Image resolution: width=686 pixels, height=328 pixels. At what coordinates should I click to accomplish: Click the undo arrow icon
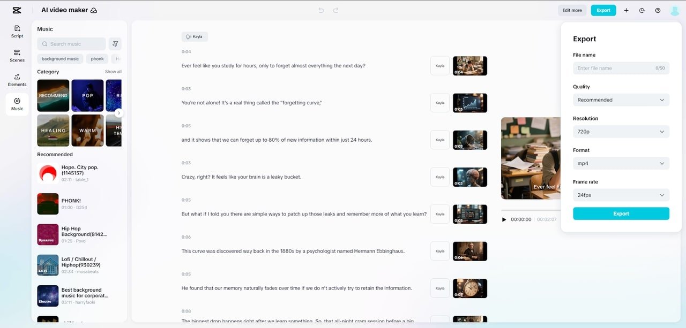pos(321,10)
